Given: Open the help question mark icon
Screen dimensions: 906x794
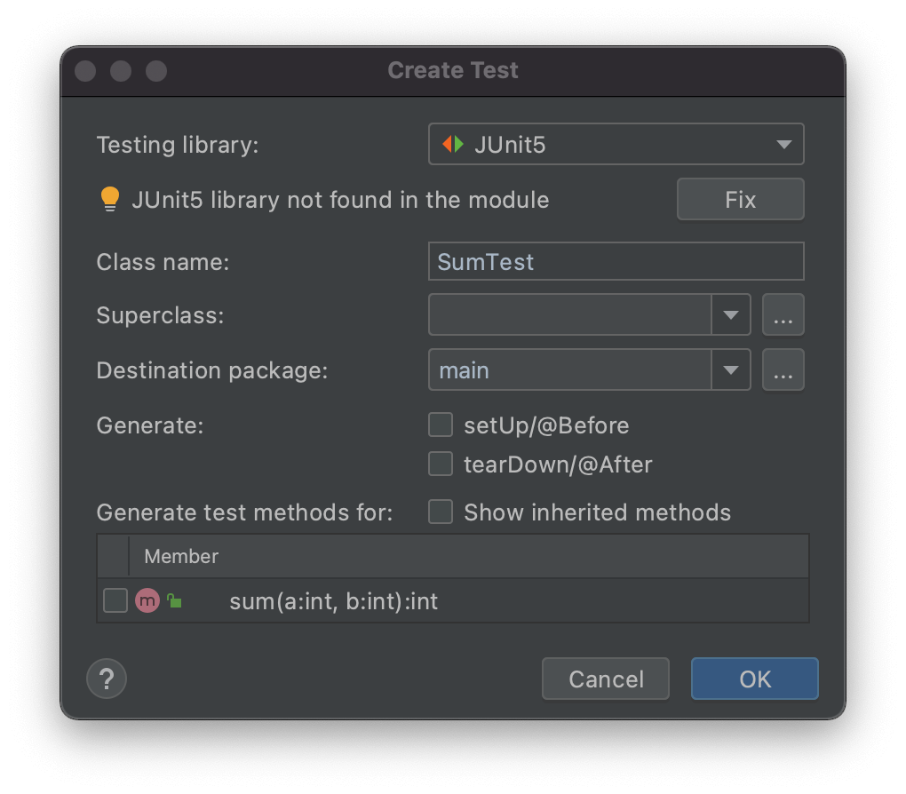Looking at the screenshot, I should click(107, 679).
